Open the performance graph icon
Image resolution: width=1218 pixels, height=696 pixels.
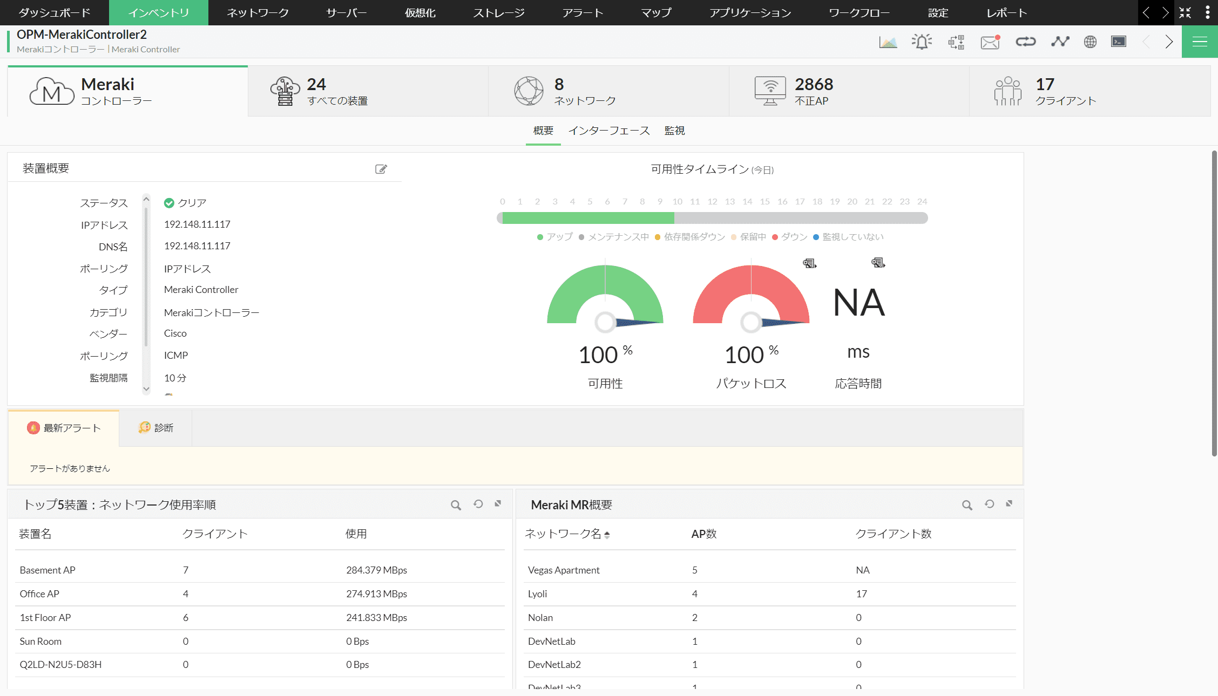[888, 42]
